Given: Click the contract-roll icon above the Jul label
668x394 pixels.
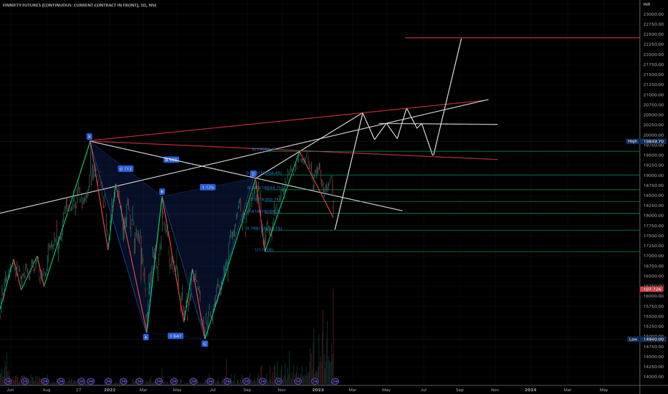Looking at the screenshot, I should 211,381.
